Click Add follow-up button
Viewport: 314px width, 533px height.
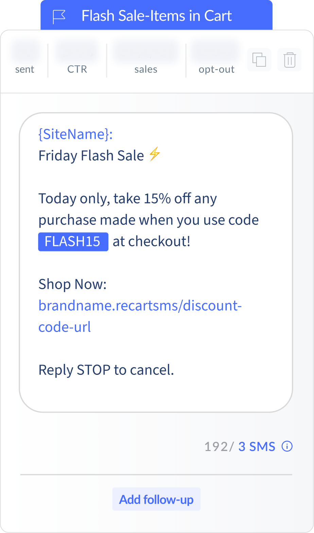[156, 499]
